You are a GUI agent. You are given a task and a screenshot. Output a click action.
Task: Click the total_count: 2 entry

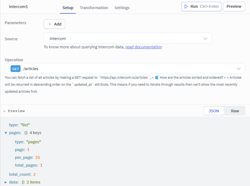pyautogui.click(x=22, y=174)
